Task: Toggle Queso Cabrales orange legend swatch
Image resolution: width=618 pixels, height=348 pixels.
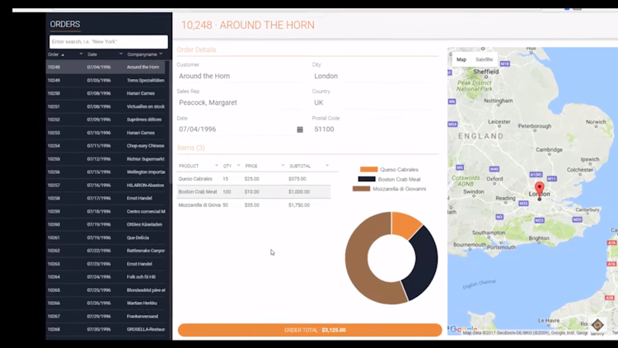Action: [368, 169]
